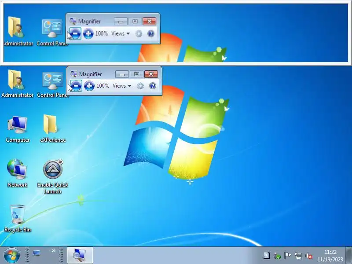Open the Action Center flag tray icon
Screen dimensions: 352x264
(287, 256)
